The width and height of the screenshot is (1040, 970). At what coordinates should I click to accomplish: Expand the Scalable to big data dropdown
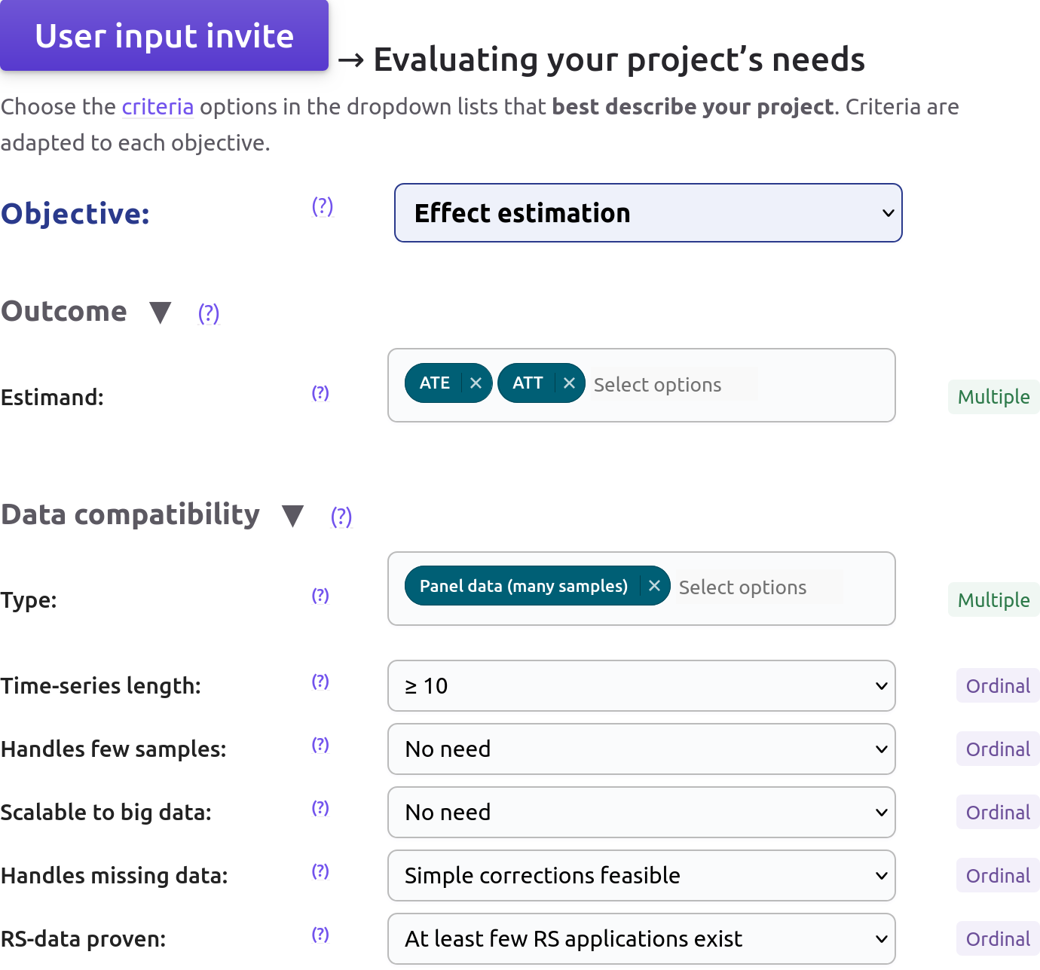pyautogui.click(x=641, y=813)
